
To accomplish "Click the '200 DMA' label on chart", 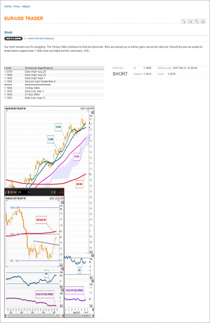I will 79,184.
